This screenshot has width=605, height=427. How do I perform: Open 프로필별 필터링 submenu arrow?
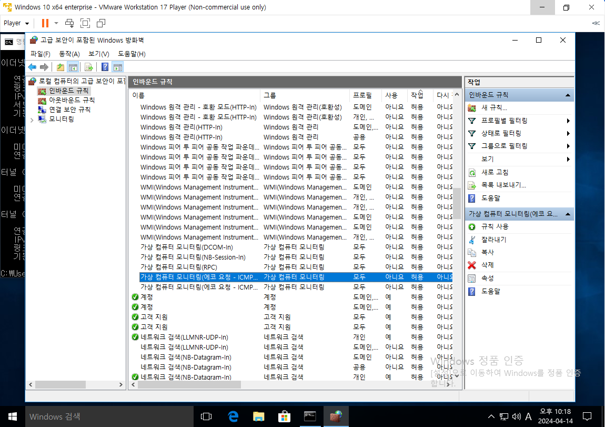pyautogui.click(x=568, y=121)
